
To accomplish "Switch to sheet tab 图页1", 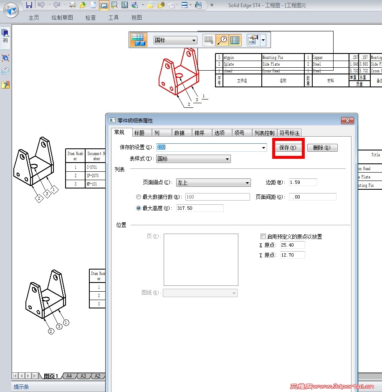I will pyautogui.click(x=51, y=376).
